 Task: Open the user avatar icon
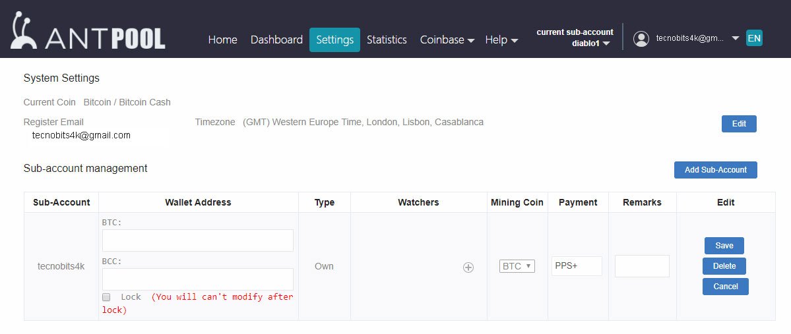641,39
